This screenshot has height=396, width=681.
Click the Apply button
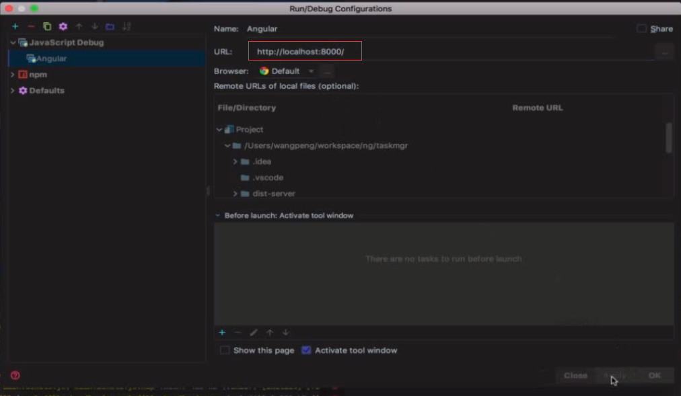tap(615, 376)
